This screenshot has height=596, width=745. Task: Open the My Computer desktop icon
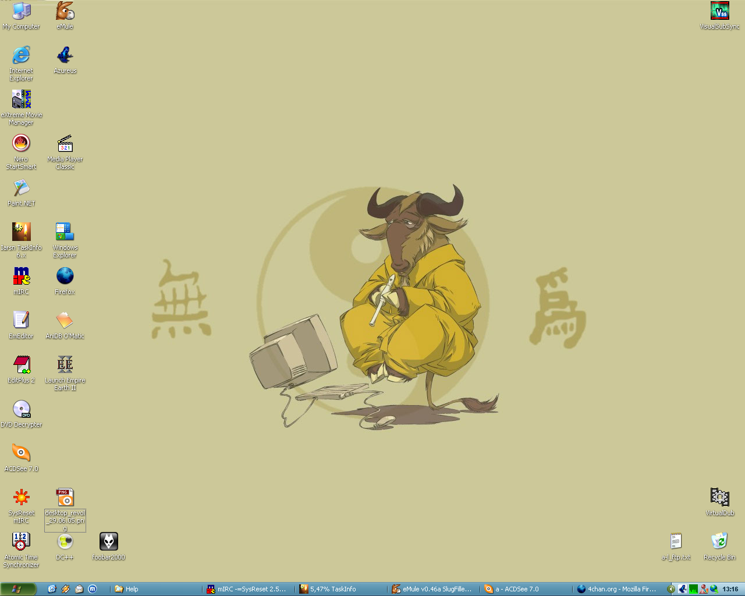[22, 16]
